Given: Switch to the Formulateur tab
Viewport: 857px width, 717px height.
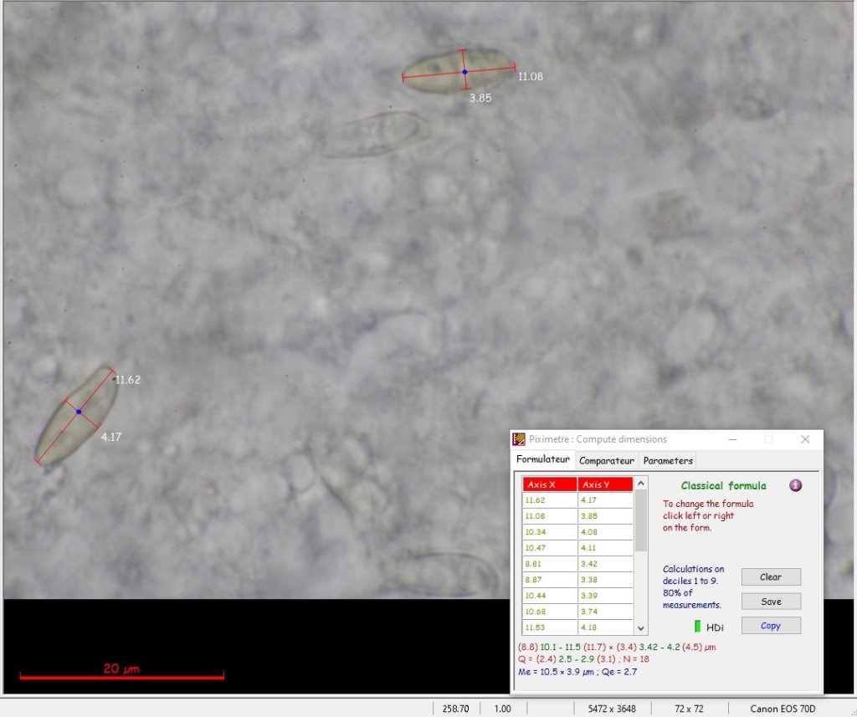Looking at the screenshot, I should (542, 459).
